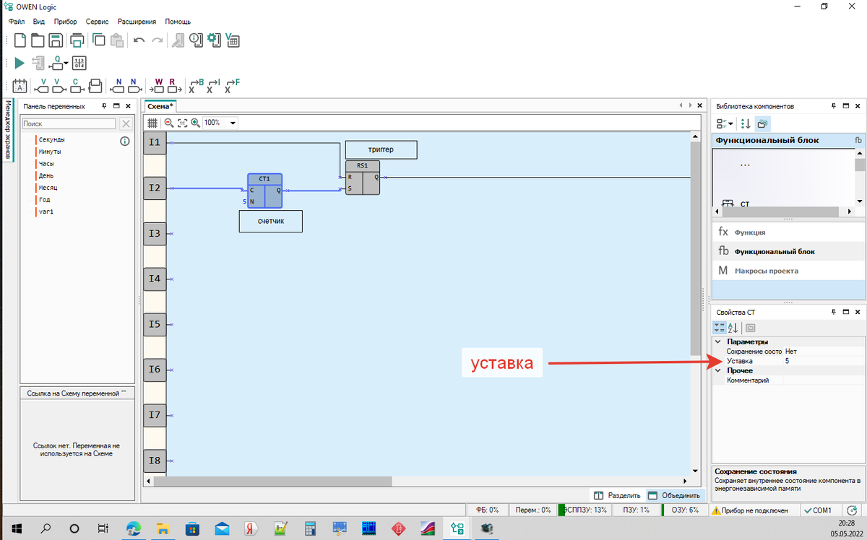
Task: Change the Сохранение состояния value Нет
Action: click(824, 351)
